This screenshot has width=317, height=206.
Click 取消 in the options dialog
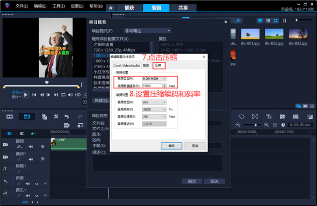tap(195, 146)
